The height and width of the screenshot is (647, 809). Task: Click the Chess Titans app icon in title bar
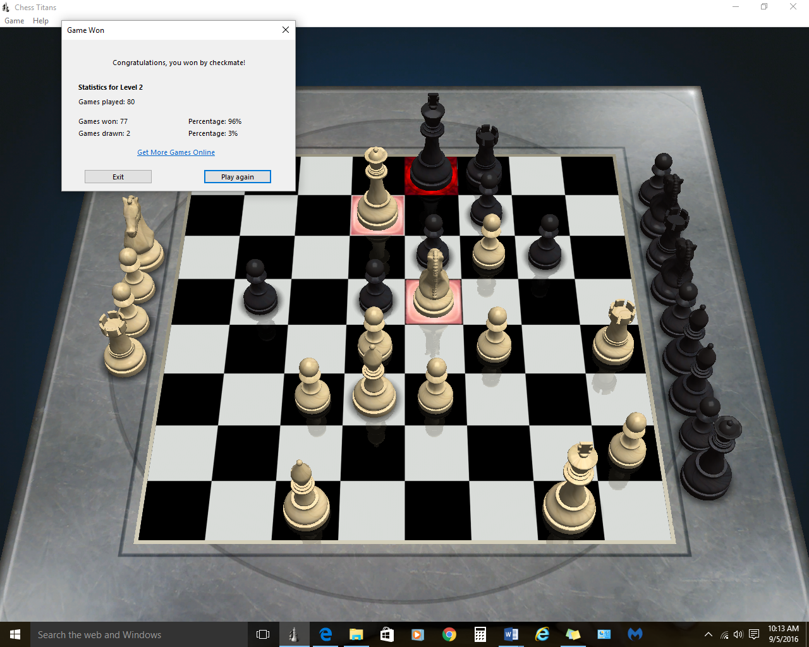[x=6, y=8]
